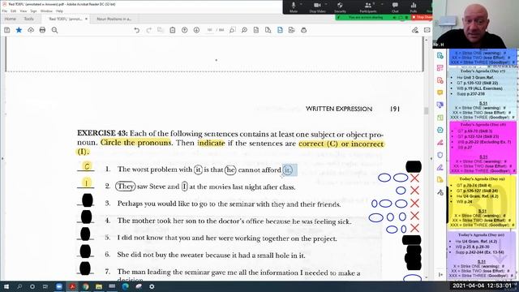
Task: Open Security options in Zoom toolbar
Action: pyautogui.click(x=340, y=7)
